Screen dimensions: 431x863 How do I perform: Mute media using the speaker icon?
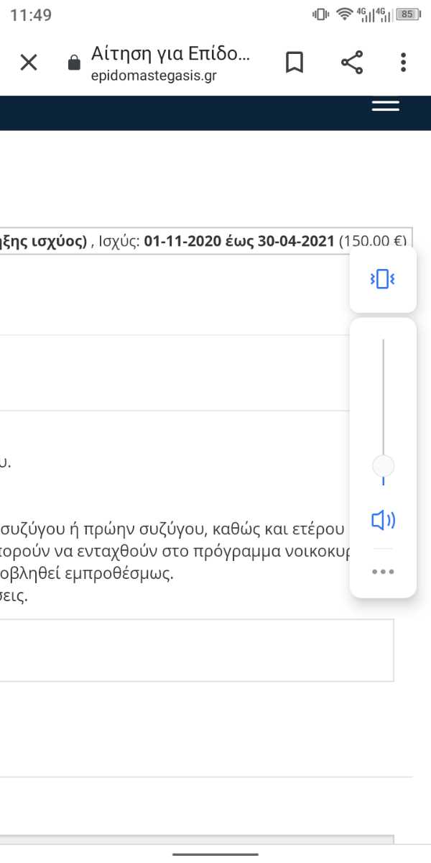(x=384, y=520)
